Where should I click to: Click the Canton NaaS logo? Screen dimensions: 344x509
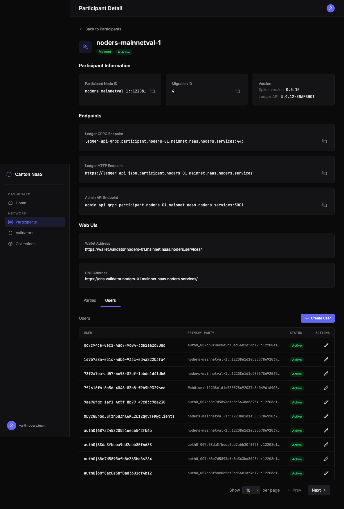tap(9, 174)
